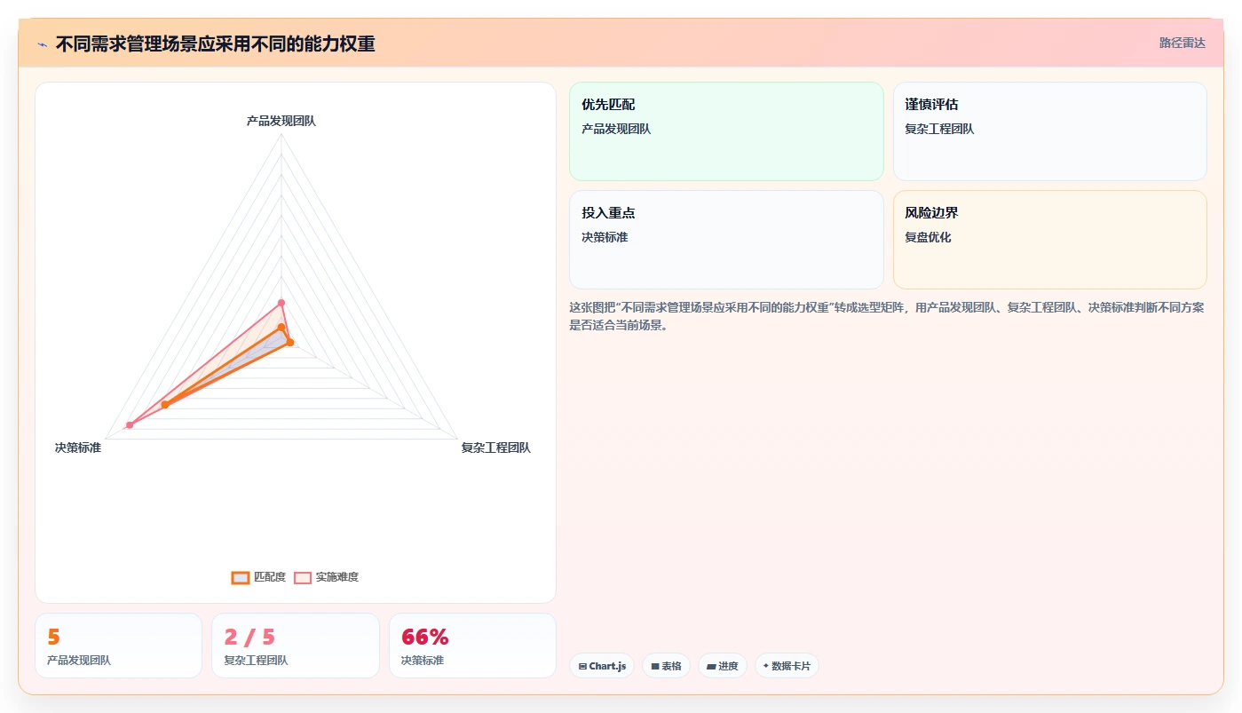Screen dimensions: 1242x713
Task: Select the 数据卡片 tag chip
Action: point(787,666)
